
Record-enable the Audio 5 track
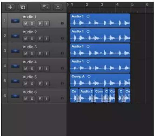click(x=40, y=84)
